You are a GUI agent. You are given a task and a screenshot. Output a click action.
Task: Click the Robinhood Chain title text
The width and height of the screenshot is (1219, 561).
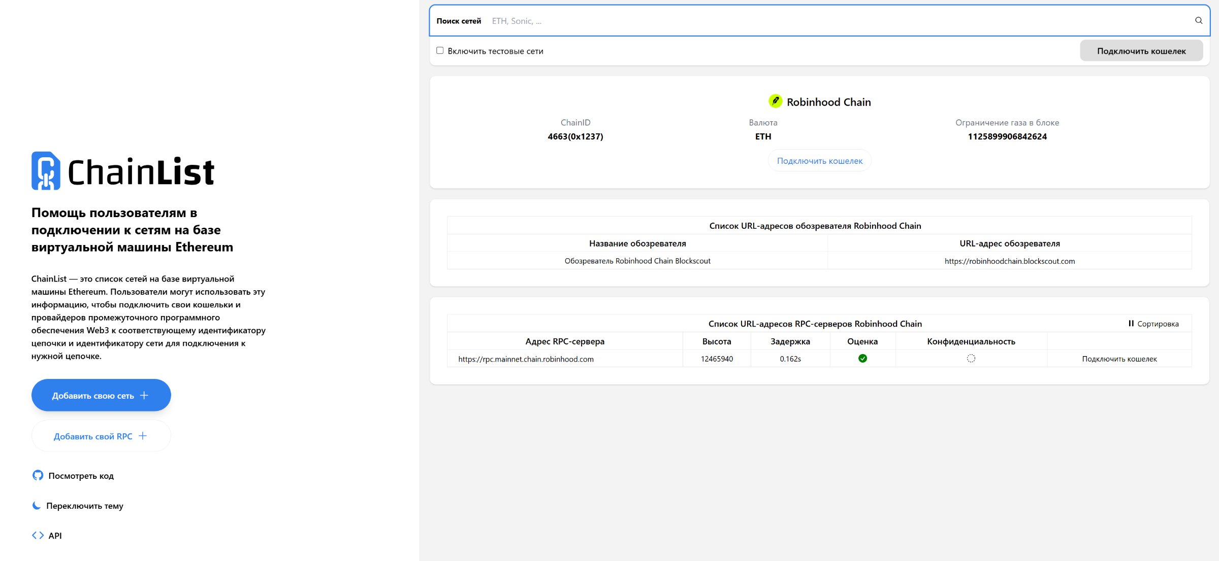coord(829,102)
